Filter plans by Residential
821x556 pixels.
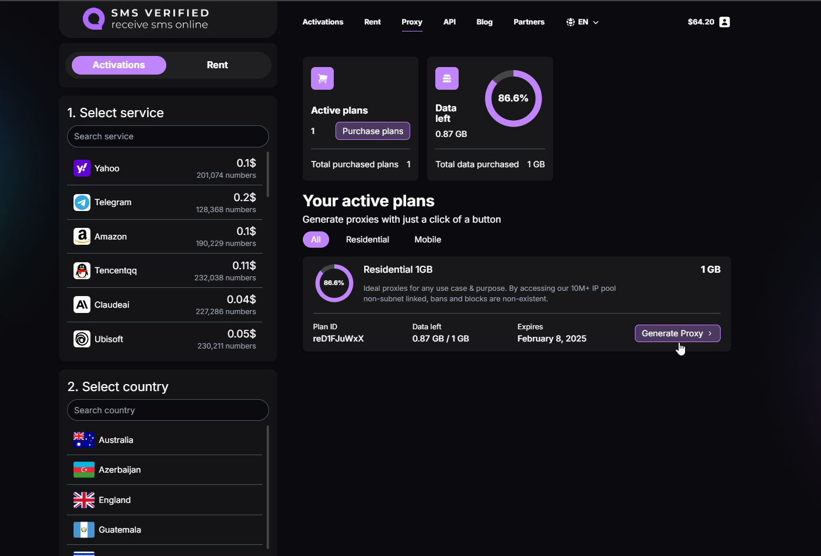click(367, 240)
